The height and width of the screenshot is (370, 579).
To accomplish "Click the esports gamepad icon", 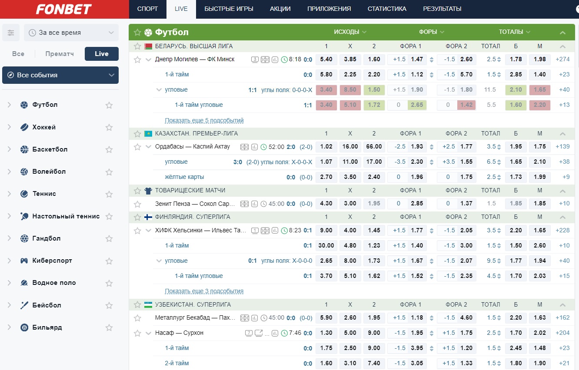I will click(x=24, y=261).
